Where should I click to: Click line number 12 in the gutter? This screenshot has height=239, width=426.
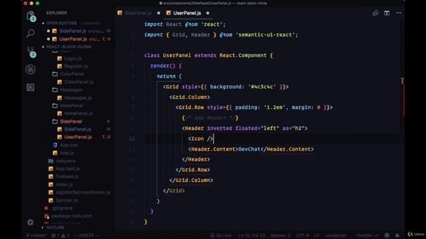coord(132,139)
